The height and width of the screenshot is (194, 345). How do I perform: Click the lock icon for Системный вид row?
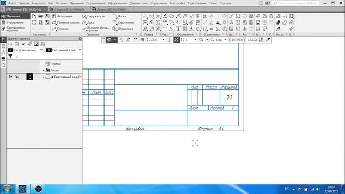pos(17,77)
